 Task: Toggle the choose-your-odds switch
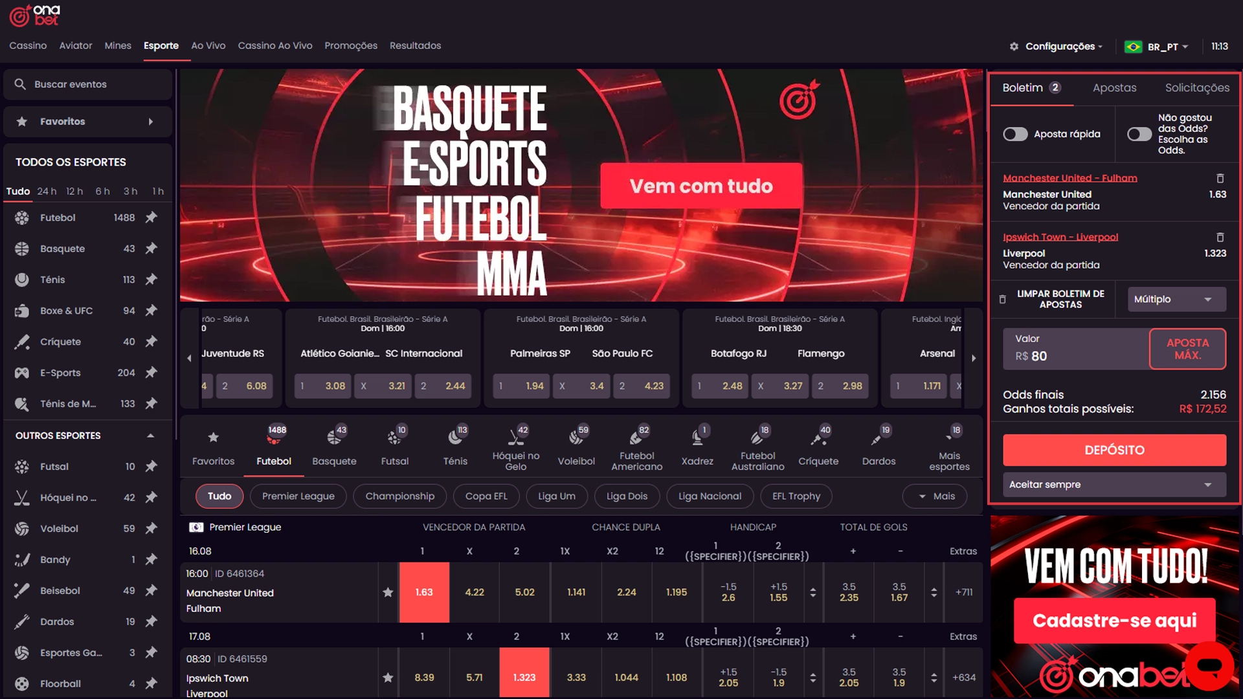[x=1139, y=134]
